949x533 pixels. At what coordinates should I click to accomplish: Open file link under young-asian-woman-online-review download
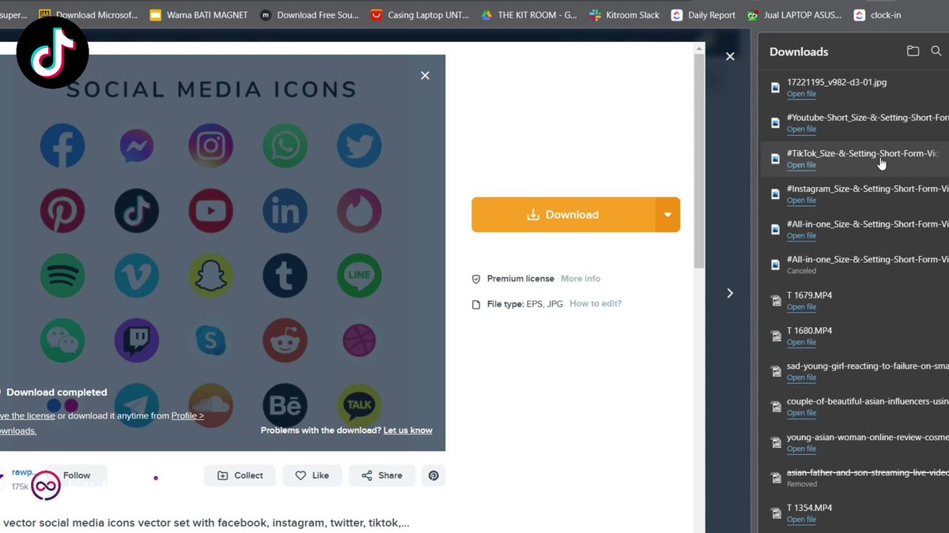(x=801, y=449)
